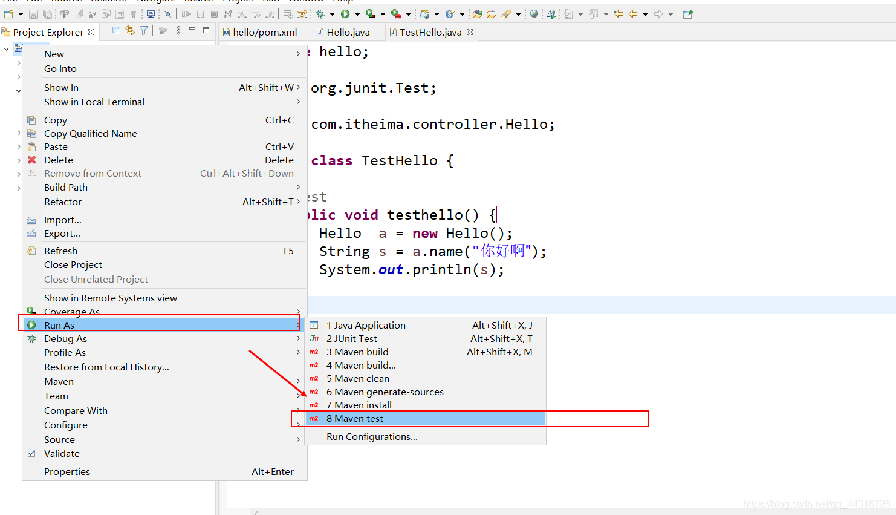The height and width of the screenshot is (515, 896).
Task: Click the Collapse All icon in Project Explorer
Action: (116, 31)
